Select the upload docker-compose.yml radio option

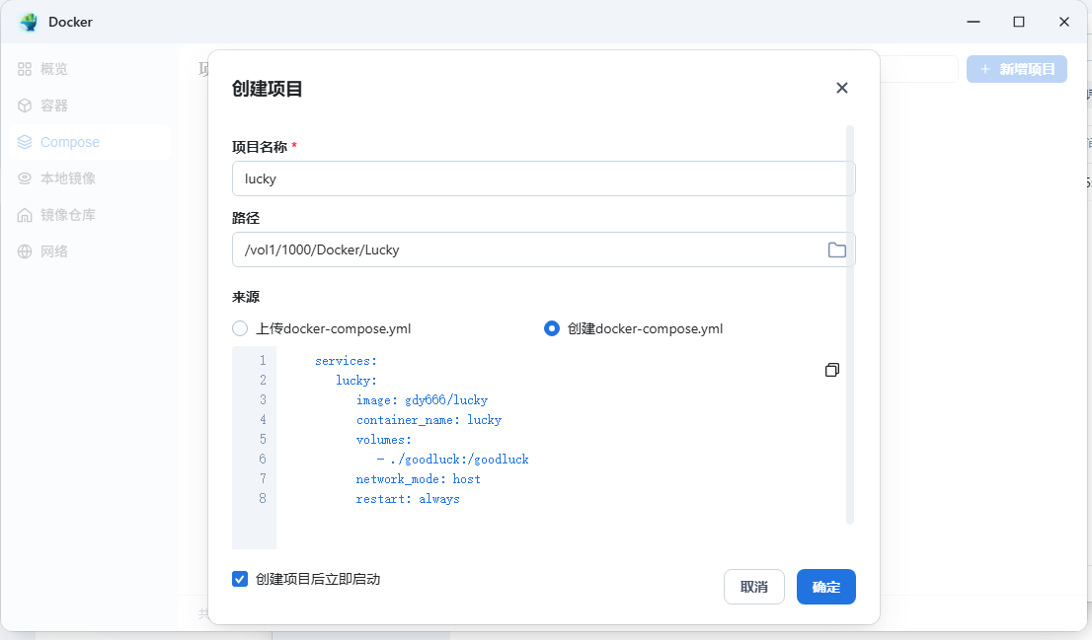pyautogui.click(x=240, y=328)
